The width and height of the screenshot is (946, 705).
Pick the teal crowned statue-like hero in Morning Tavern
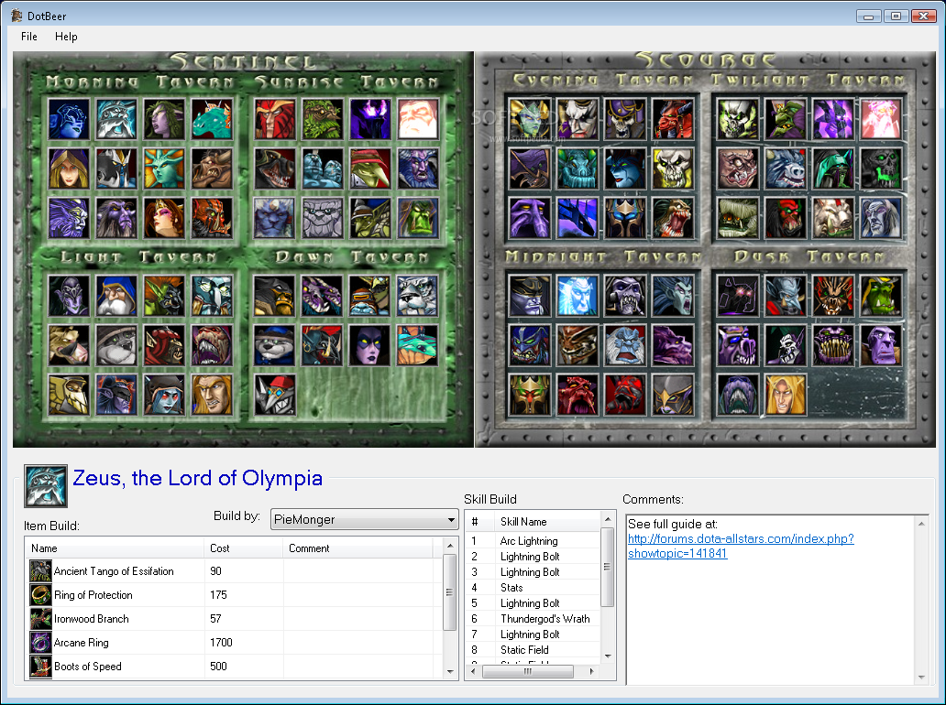click(164, 168)
